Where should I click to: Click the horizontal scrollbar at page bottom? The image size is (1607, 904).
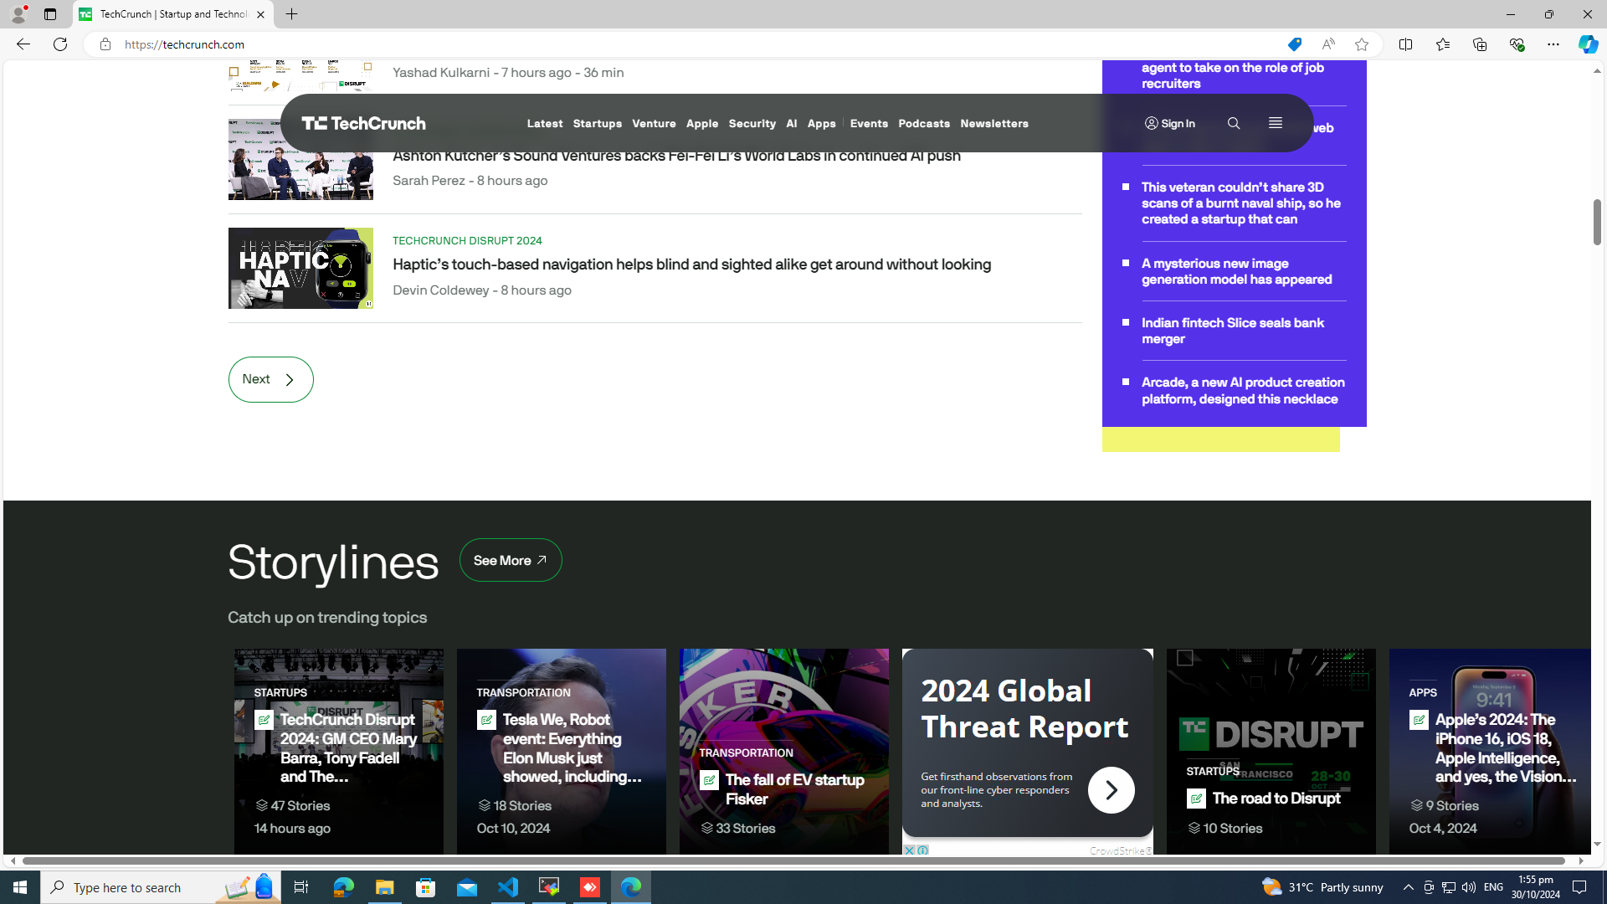click(x=793, y=860)
